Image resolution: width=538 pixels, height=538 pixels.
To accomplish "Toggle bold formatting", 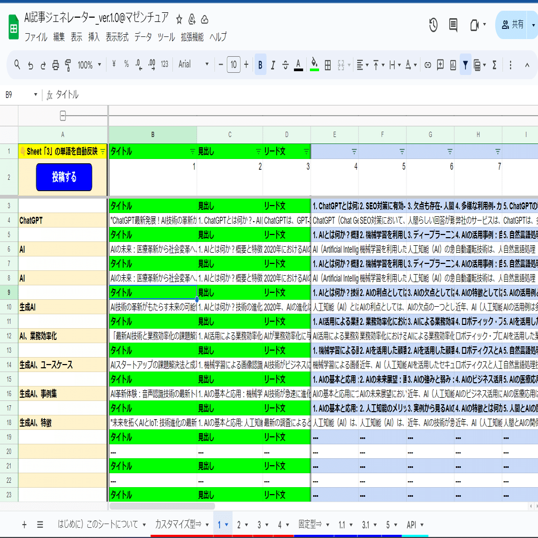I will (x=260, y=65).
